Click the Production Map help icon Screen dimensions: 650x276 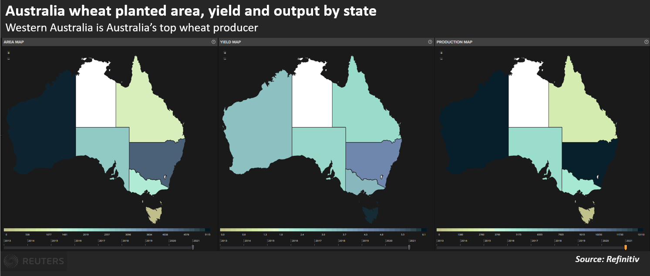click(646, 42)
